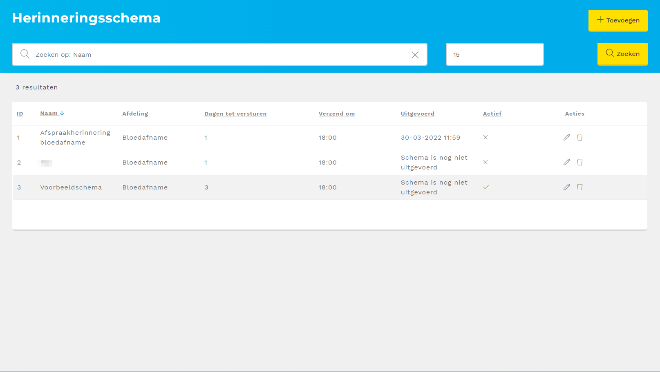Clear the search field with the X icon
This screenshot has width=660, height=372.
[x=415, y=55]
